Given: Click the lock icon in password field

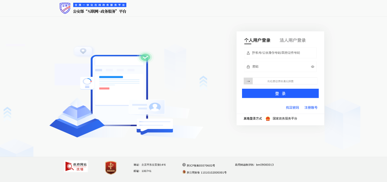Looking at the screenshot, I should tap(248, 67).
